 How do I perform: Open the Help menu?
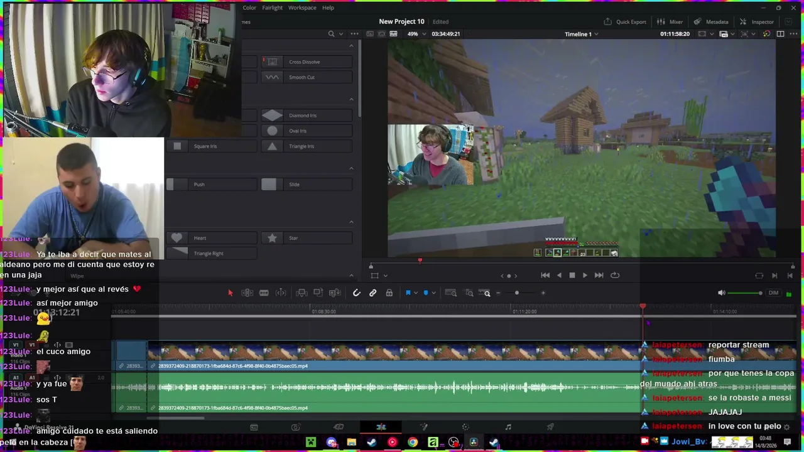pos(328,8)
